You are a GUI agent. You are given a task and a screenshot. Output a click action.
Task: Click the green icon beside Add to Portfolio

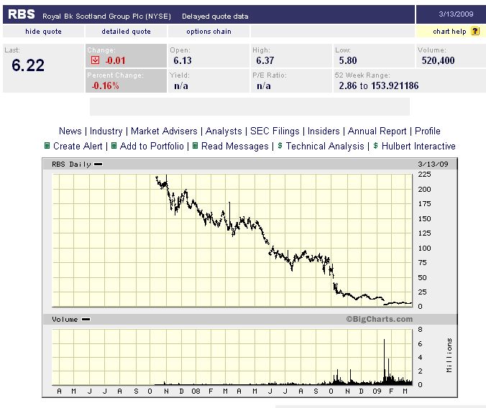point(114,146)
